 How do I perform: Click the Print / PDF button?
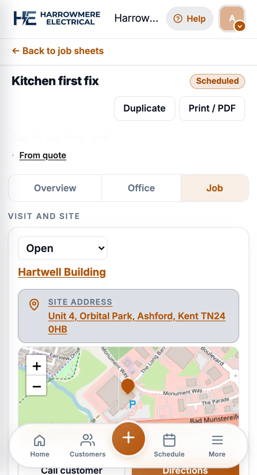[x=212, y=109]
